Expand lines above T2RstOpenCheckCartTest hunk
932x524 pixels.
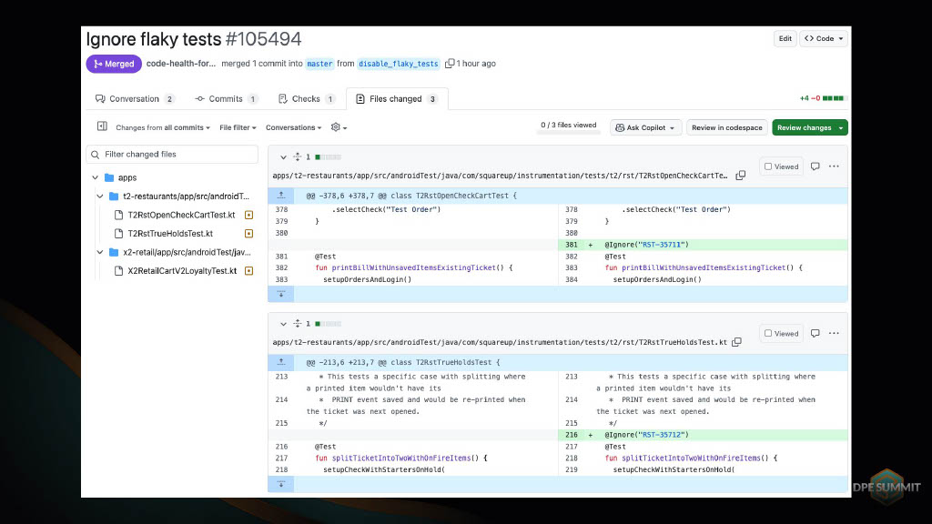tap(281, 196)
